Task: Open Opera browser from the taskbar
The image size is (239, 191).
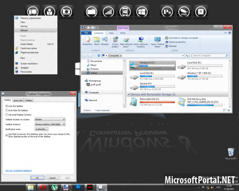Action: pos(43,187)
